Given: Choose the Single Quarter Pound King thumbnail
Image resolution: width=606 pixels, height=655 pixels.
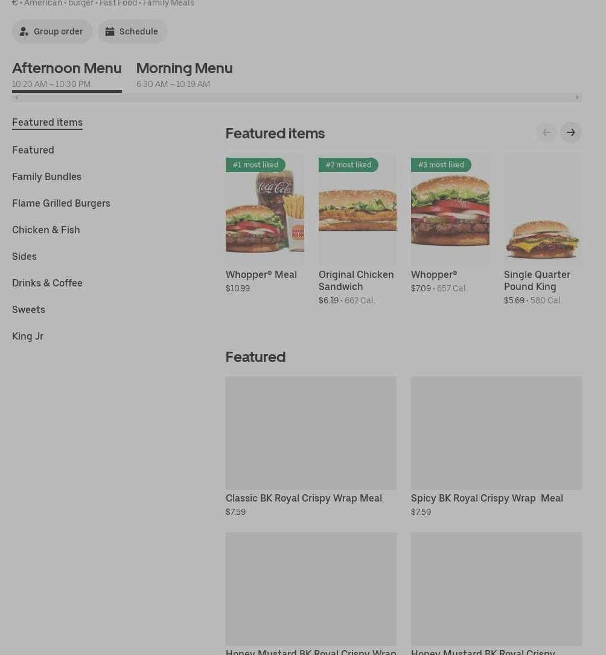Looking at the screenshot, I should (x=542, y=208).
